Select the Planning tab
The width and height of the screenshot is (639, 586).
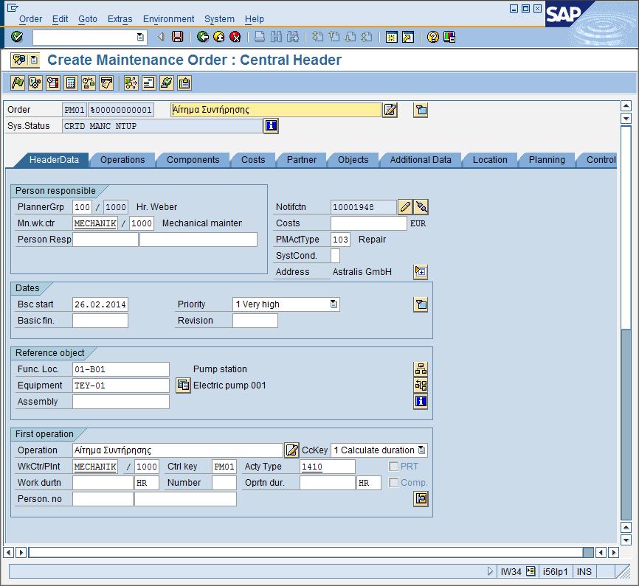pos(547,160)
